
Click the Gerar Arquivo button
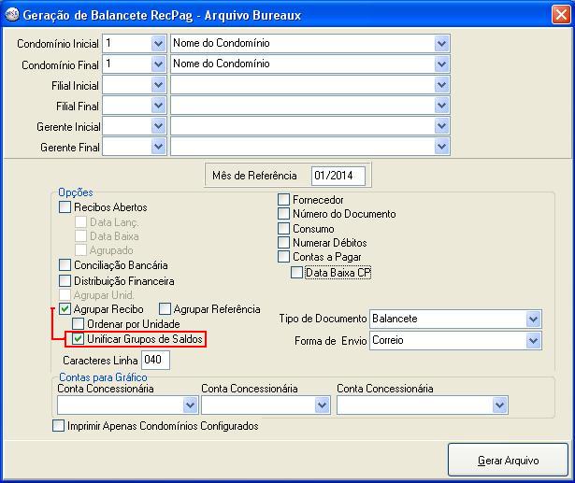point(508,461)
